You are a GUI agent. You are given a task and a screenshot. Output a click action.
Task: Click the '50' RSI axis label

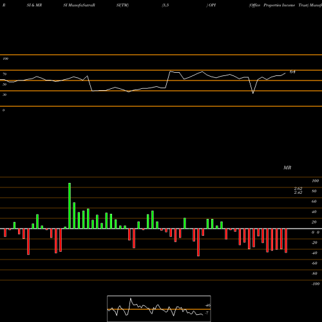5,84
